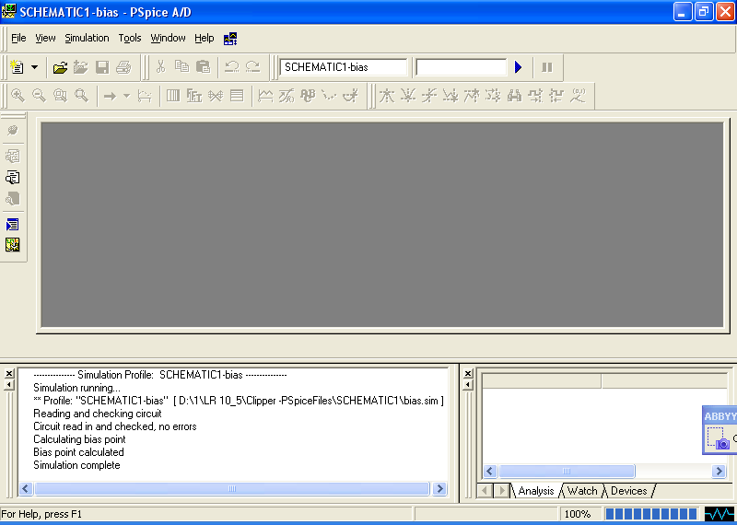Click the right-arrow toolbar icon
The height and width of the screenshot is (525, 737).
click(110, 97)
